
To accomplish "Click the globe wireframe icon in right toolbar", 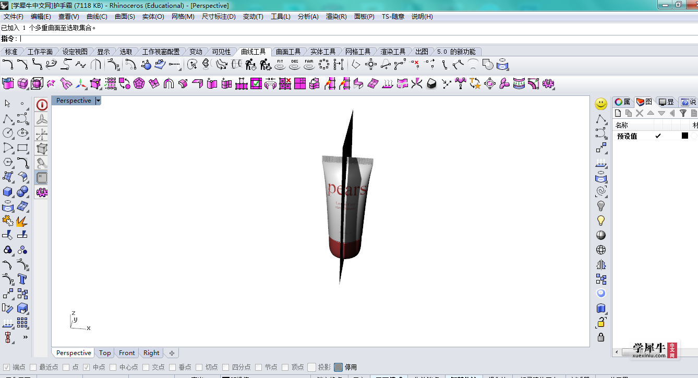I will point(601,250).
